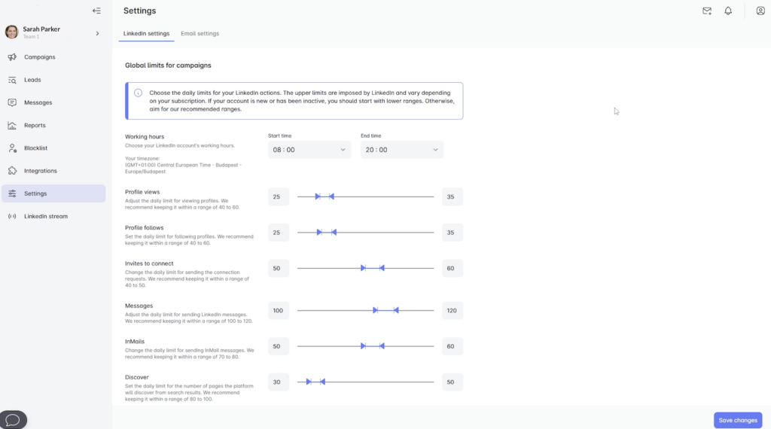771x429 pixels.
Task: Open Messages from the sidebar
Action: pyautogui.click(x=38, y=102)
